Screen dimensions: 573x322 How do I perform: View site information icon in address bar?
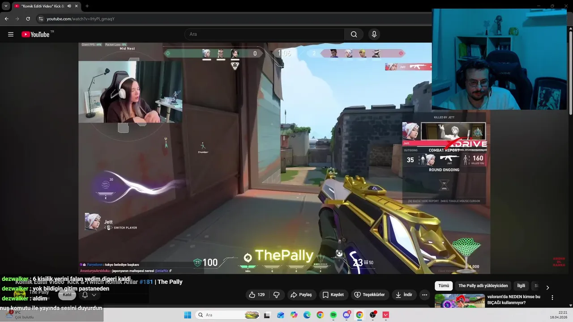point(41,19)
